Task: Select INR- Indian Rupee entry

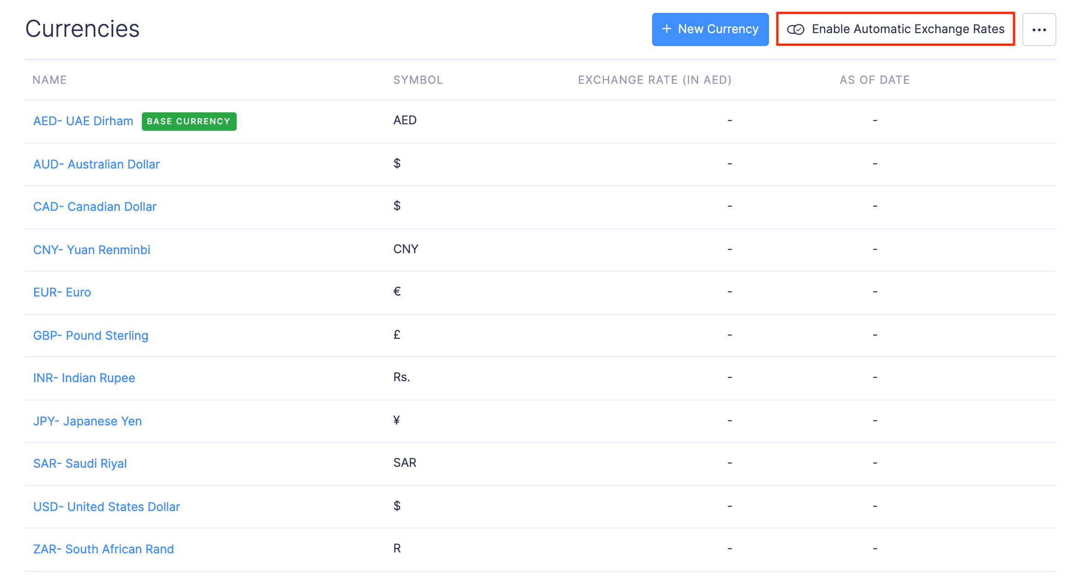Action: 84,378
